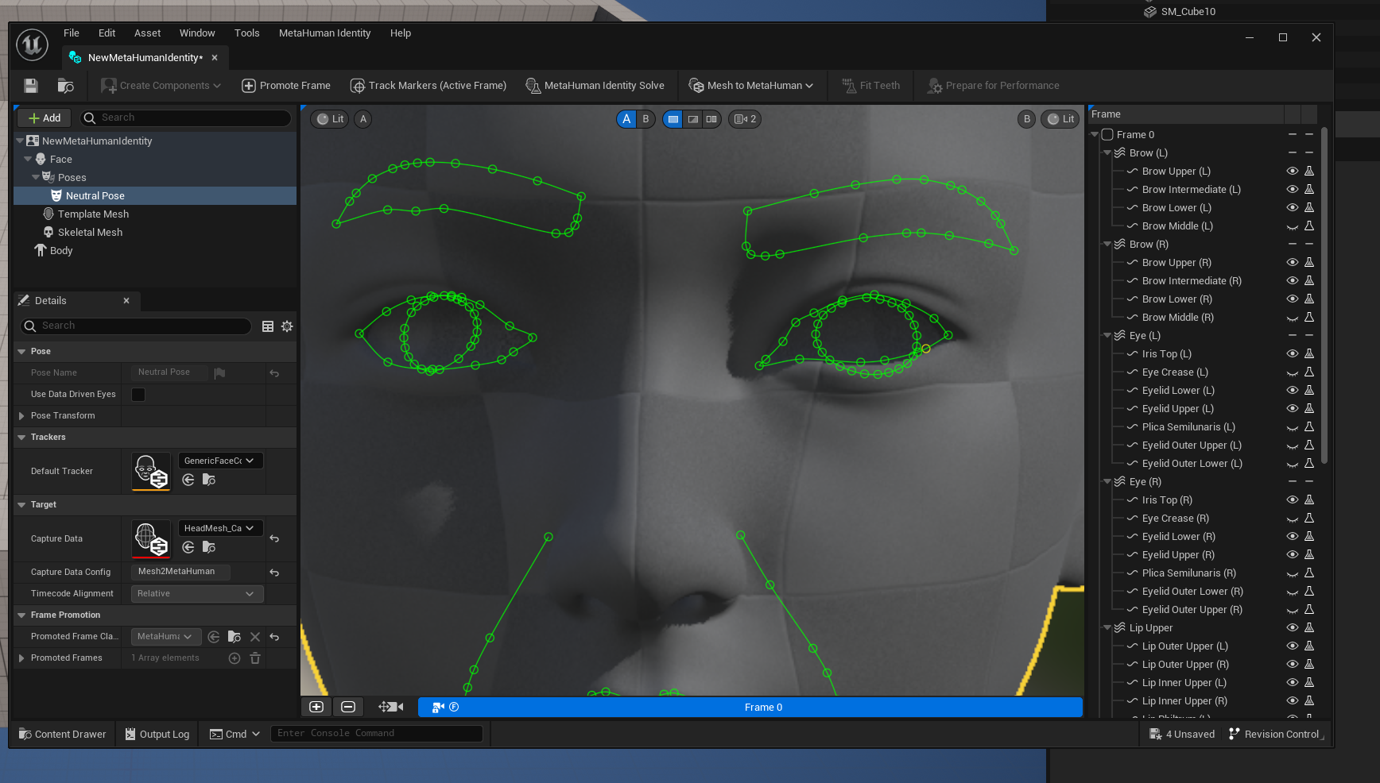
Task: Open the File menu
Action: coord(72,33)
